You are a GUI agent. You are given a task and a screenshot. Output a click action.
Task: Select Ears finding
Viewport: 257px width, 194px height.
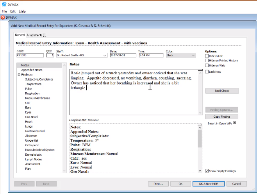tap(28, 108)
